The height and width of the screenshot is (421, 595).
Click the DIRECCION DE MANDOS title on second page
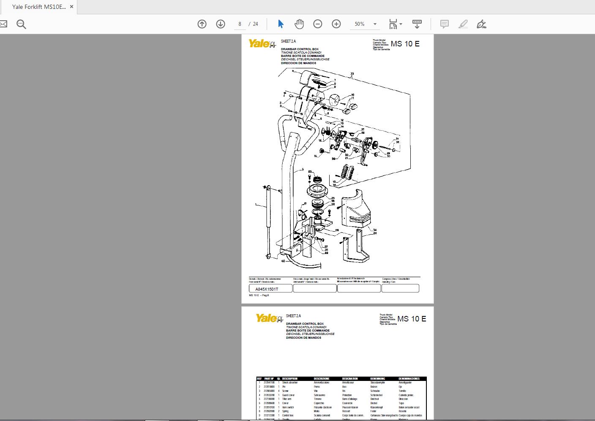[303, 338]
